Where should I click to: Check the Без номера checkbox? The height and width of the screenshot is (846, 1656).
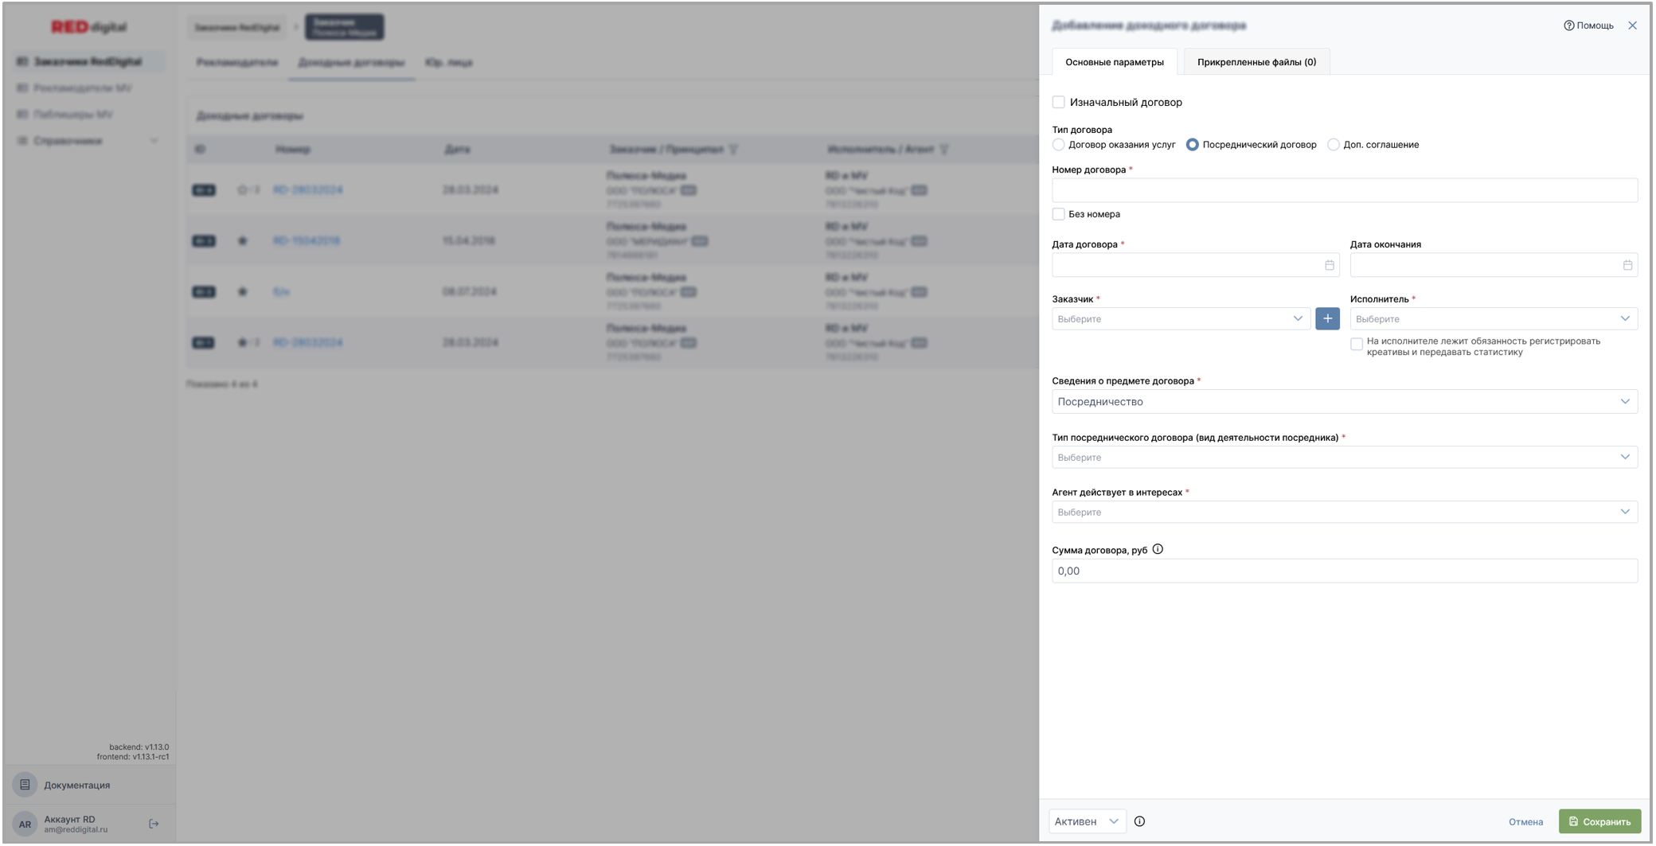pos(1058,214)
